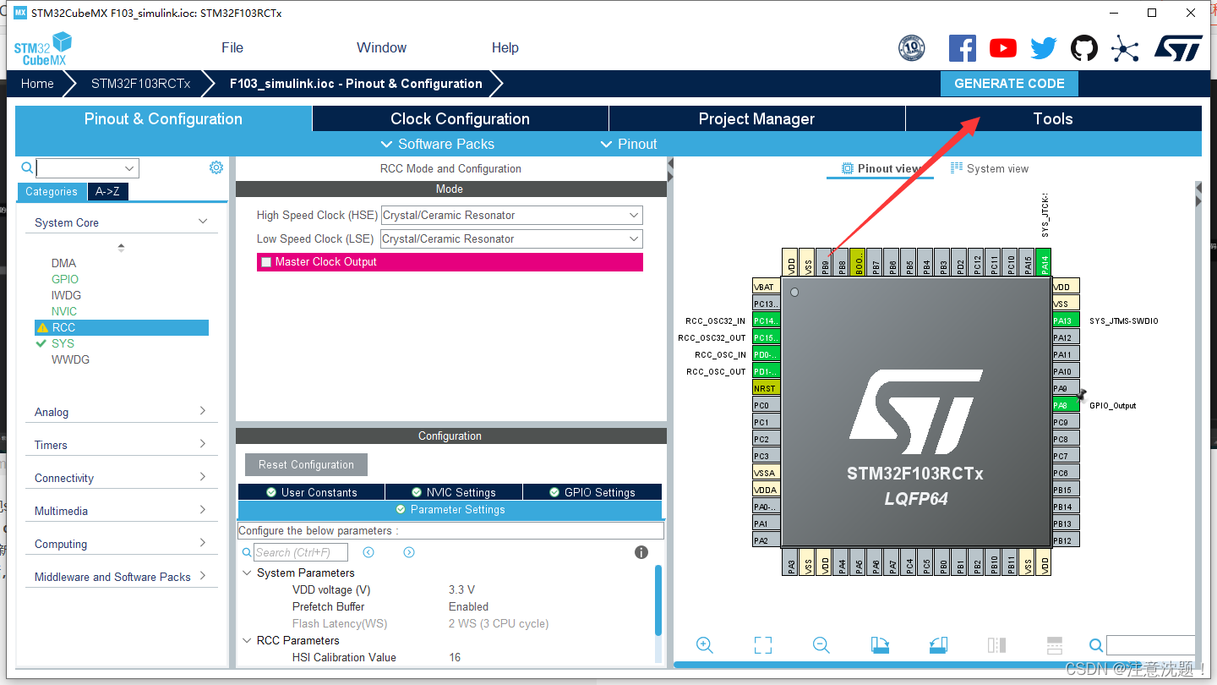The image size is (1217, 685).
Task: Select NVIC in System Core list
Action: (x=64, y=311)
